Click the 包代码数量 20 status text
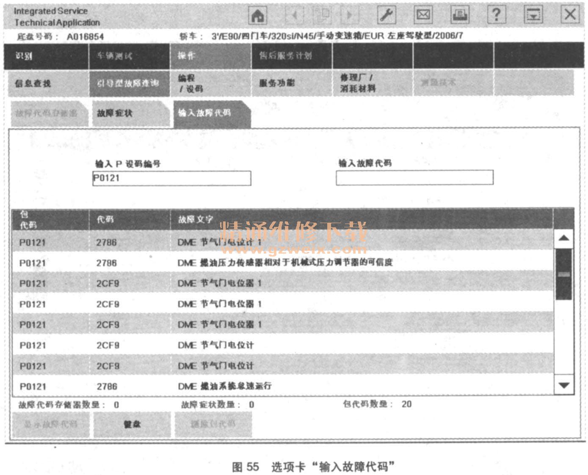The height and width of the screenshot is (475, 588). [x=377, y=404]
